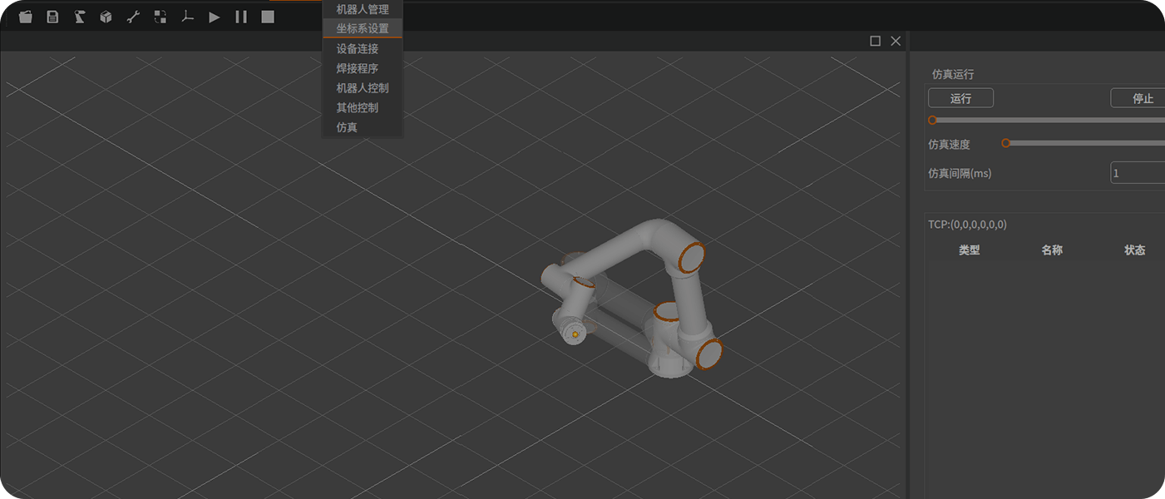Click the open folder icon in toolbar
The image size is (1165, 499).
(x=26, y=17)
